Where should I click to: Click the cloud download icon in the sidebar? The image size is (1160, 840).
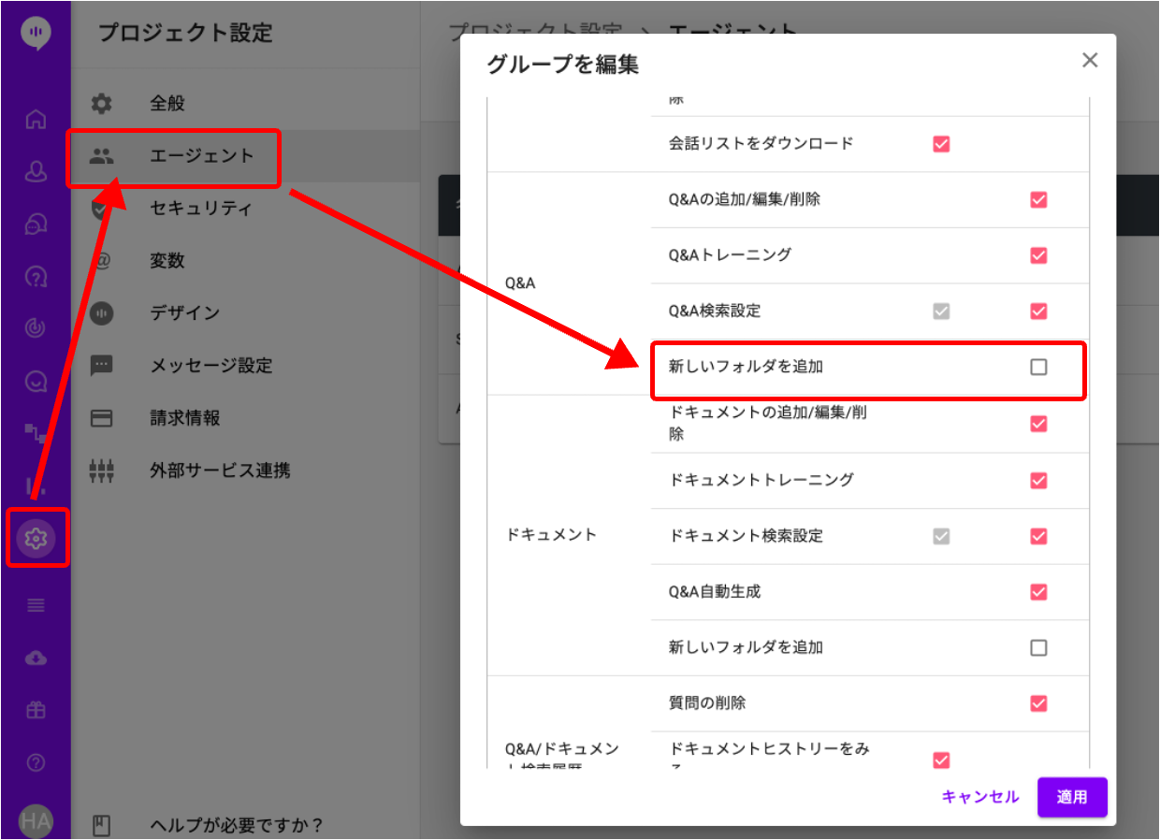(x=36, y=659)
